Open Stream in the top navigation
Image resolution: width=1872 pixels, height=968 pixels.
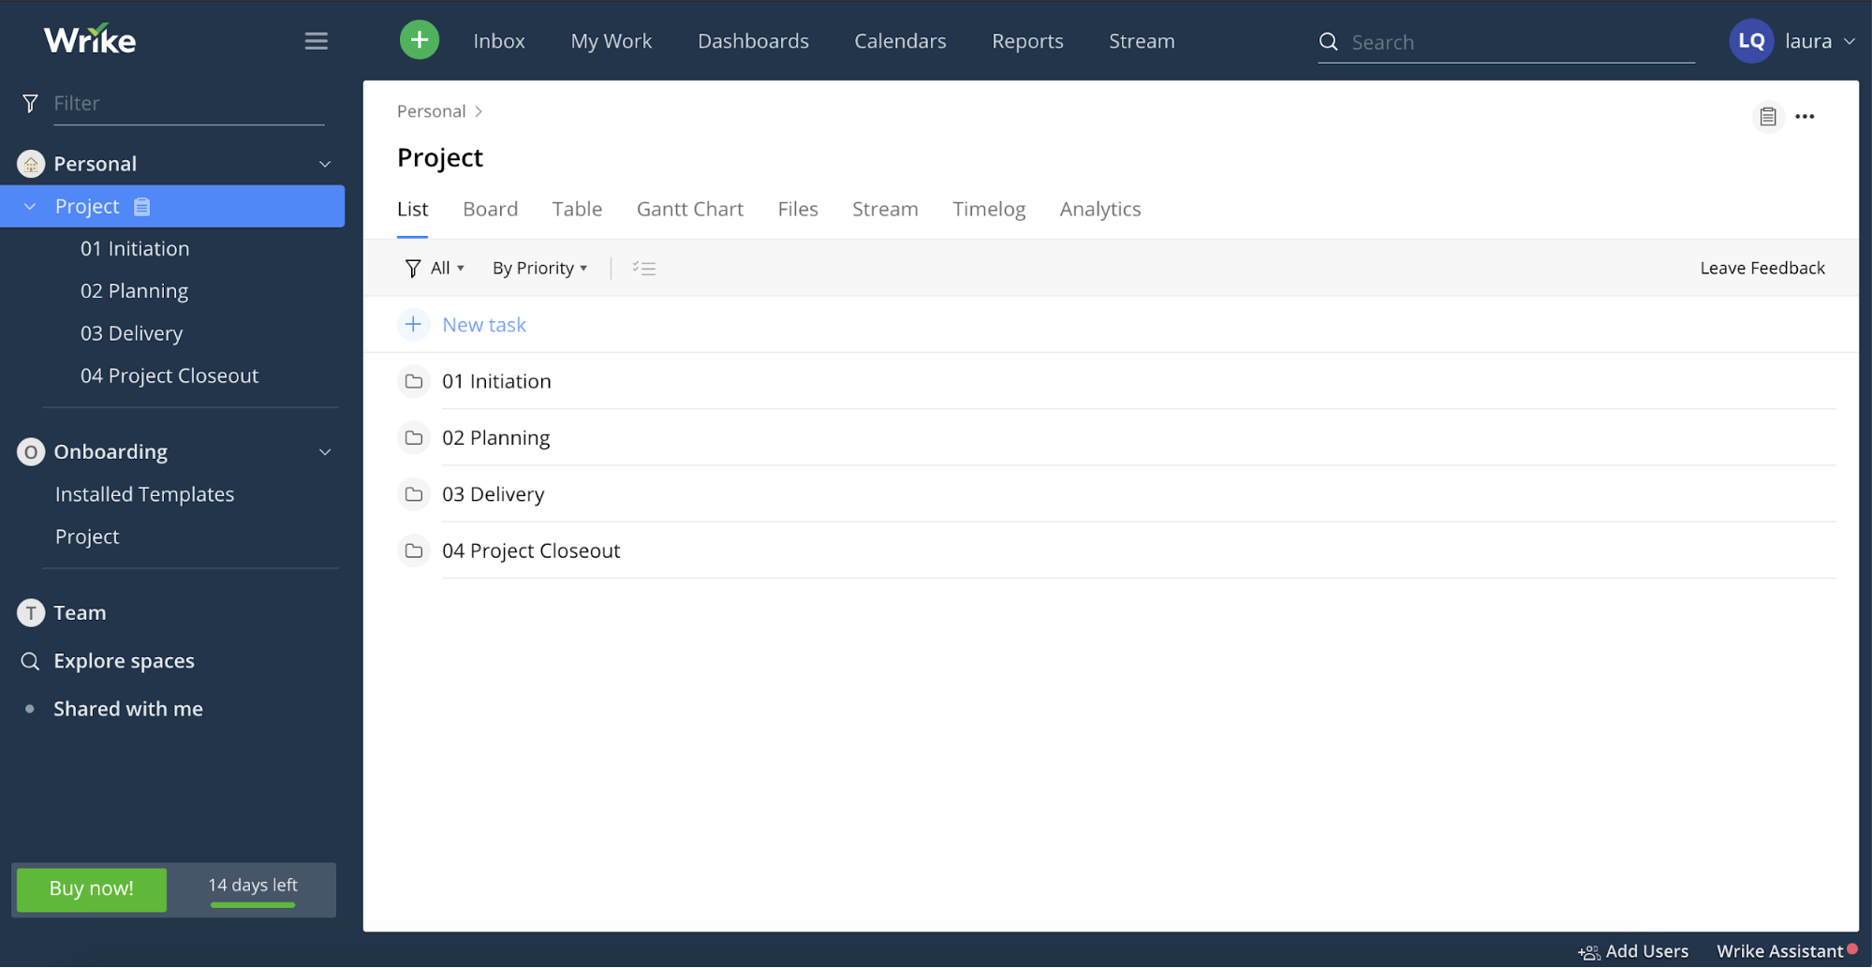(1142, 41)
